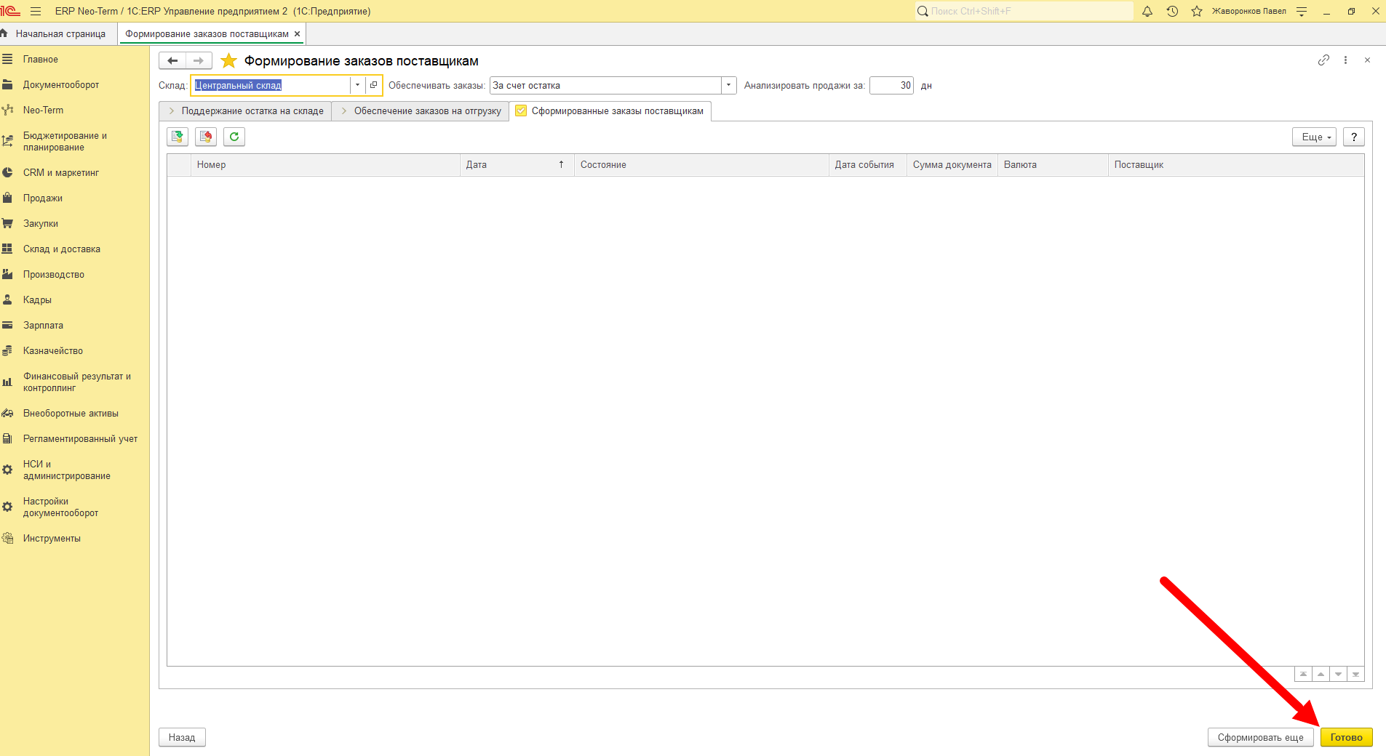Click the Анализировать продажи days field

(891, 85)
